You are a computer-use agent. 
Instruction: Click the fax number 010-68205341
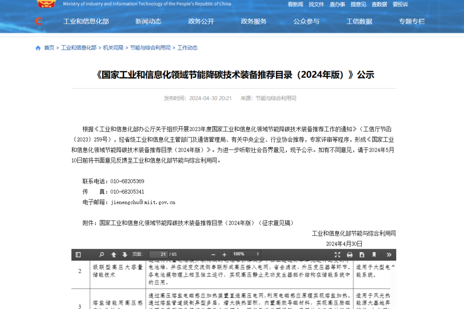click(x=127, y=192)
